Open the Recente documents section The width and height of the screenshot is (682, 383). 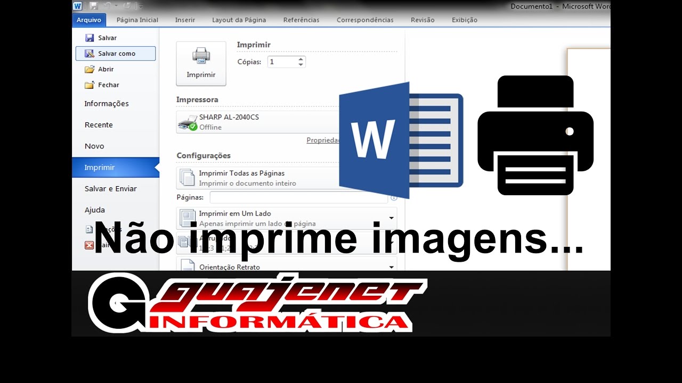pos(99,125)
